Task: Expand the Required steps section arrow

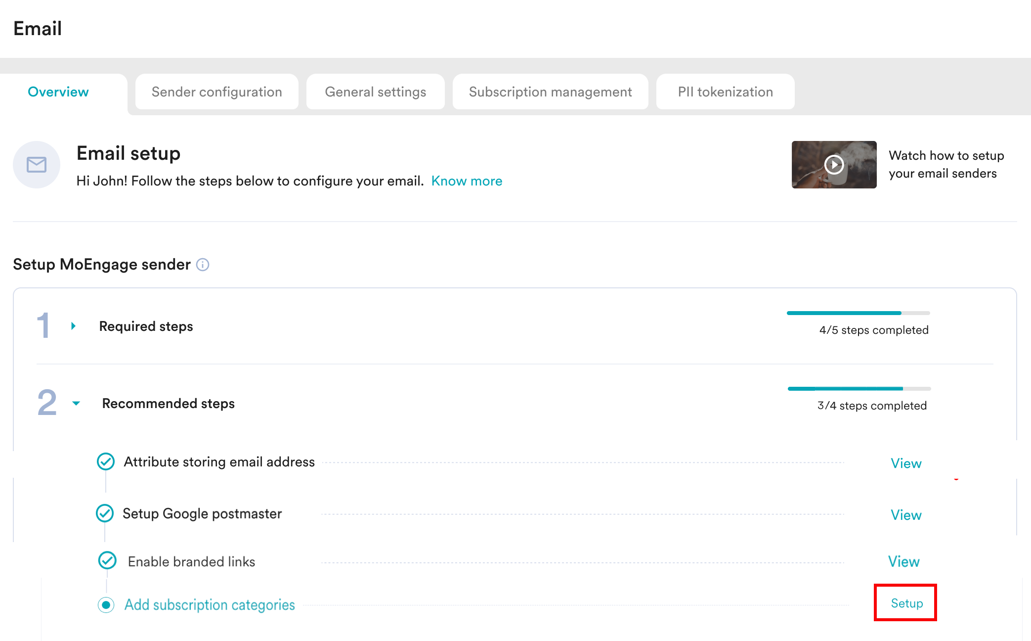Action: point(73,326)
